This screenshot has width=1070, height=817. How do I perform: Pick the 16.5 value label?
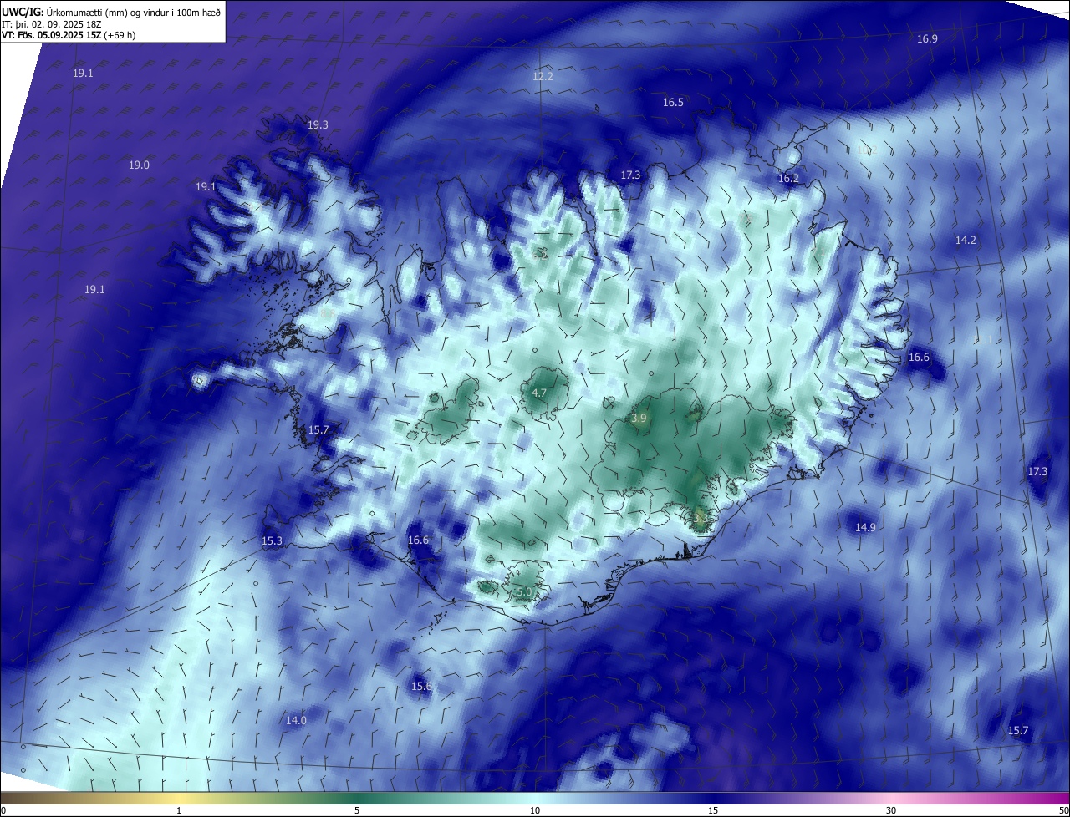pos(673,102)
